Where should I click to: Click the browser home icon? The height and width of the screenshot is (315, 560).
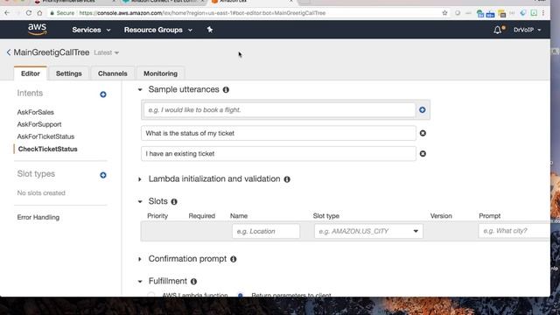(39, 13)
